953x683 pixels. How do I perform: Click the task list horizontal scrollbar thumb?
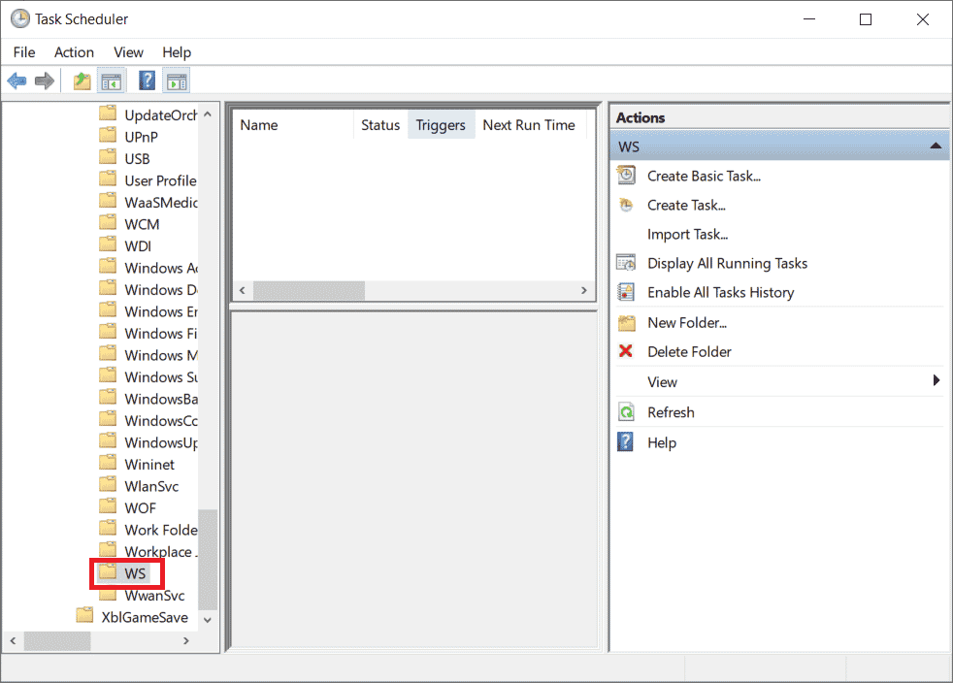pyautogui.click(x=309, y=290)
